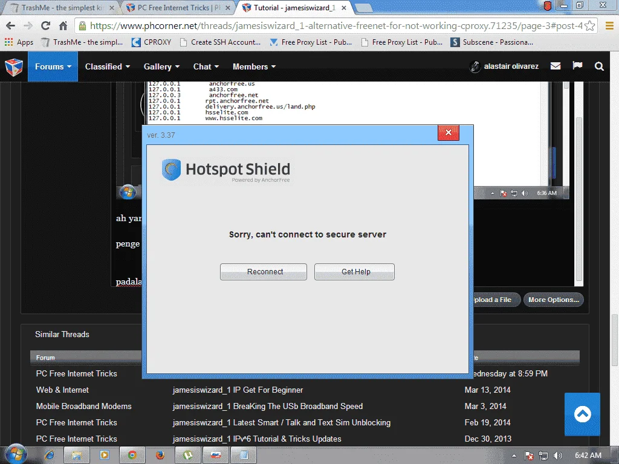Image resolution: width=619 pixels, height=464 pixels.
Task: Click Get Help in Hotspot Shield dialog
Action: tap(354, 271)
